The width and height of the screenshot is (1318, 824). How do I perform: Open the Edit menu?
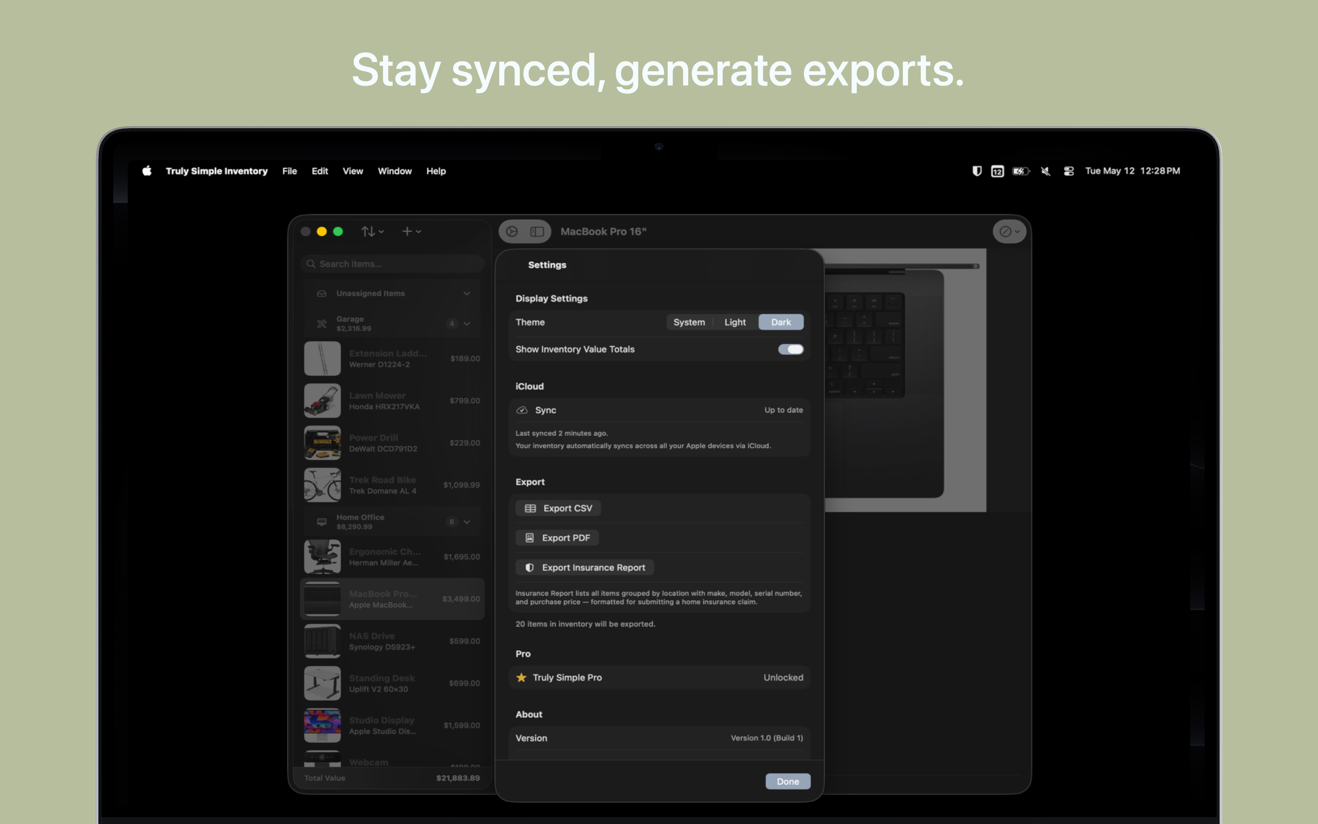tap(320, 171)
